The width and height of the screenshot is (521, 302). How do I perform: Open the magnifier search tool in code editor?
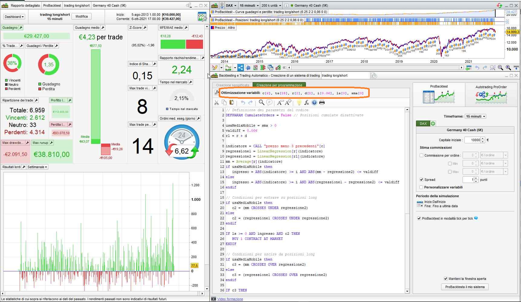click(x=261, y=103)
